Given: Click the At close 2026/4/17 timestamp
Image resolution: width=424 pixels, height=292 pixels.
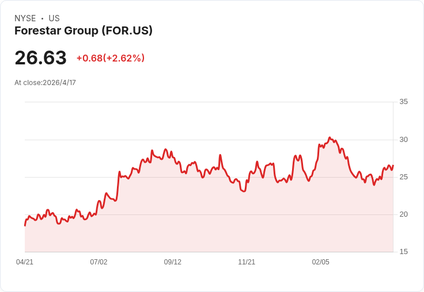Looking at the screenshot, I should [x=45, y=82].
